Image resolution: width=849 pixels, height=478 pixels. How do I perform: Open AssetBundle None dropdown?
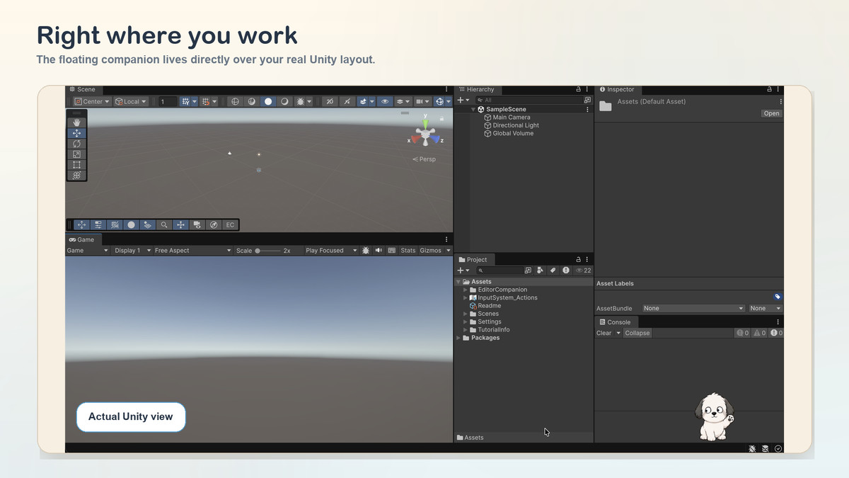point(693,308)
